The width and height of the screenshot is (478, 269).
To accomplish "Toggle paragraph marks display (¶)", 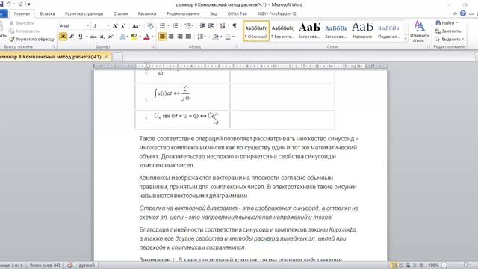I will point(234,26).
